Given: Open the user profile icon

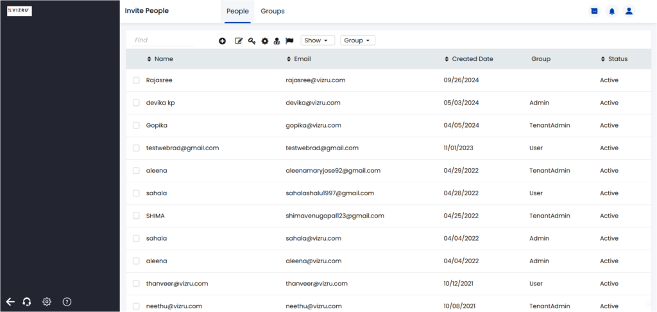Looking at the screenshot, I should point(629,12).
